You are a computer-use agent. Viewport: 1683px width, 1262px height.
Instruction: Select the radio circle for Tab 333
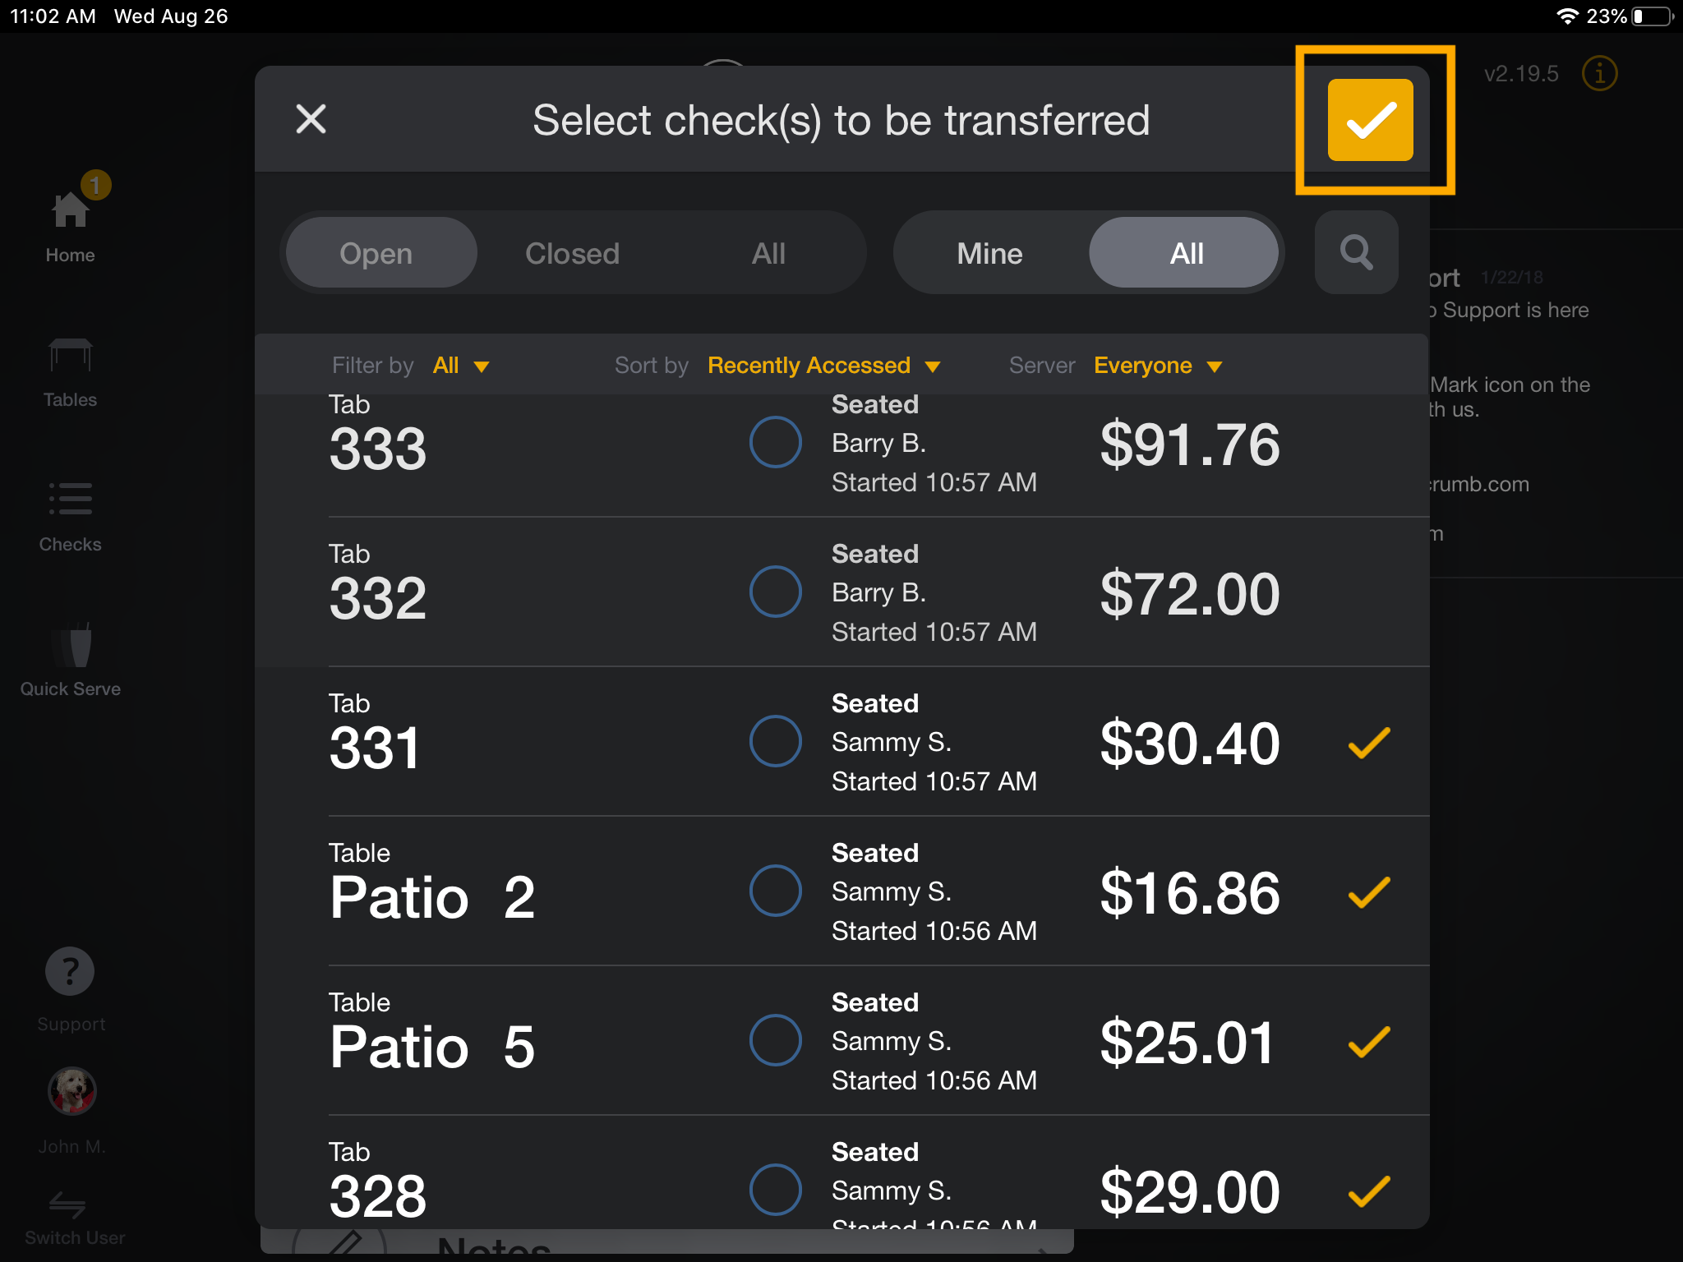[x=775, y=442]
